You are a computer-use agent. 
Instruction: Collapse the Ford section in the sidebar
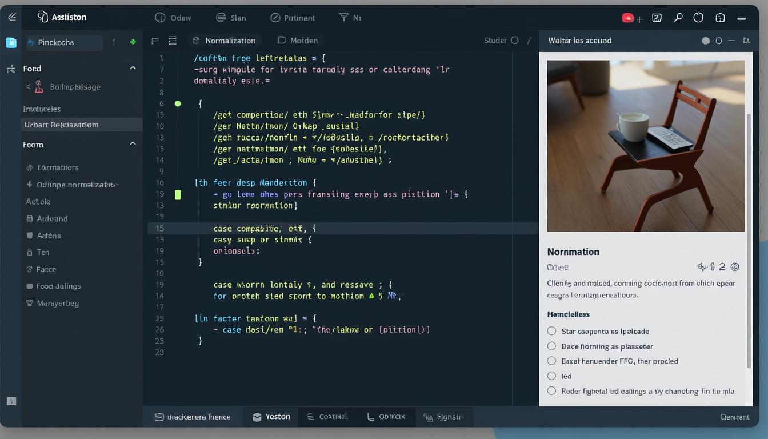133,67
